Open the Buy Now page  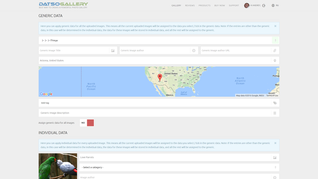(x=219, y=5)
